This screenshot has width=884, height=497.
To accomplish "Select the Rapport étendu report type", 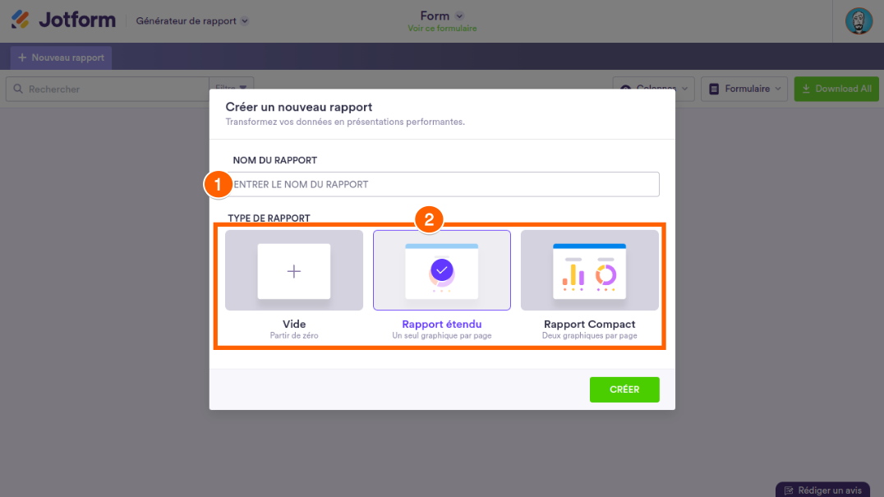I will click(442, 285).
